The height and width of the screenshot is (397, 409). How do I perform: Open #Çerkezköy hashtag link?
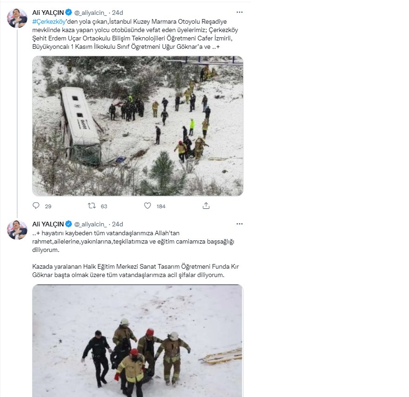[x=49, y=22]
